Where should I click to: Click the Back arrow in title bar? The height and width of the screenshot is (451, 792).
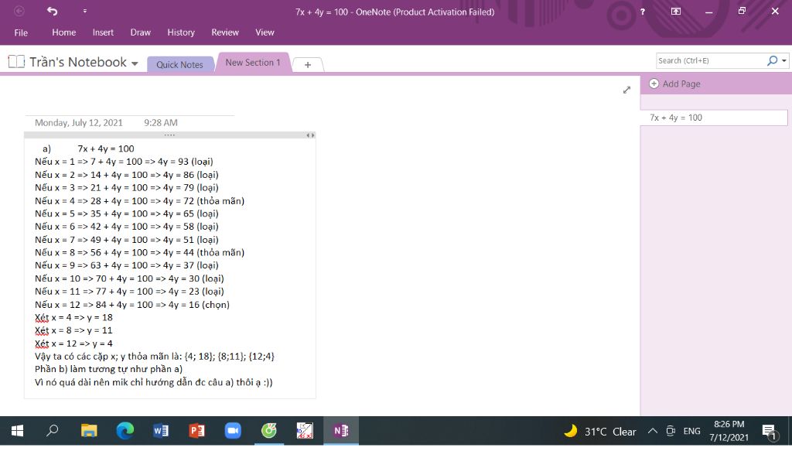(19, 11)
